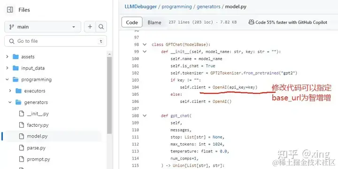Select the generators folder

pos(36,102)
